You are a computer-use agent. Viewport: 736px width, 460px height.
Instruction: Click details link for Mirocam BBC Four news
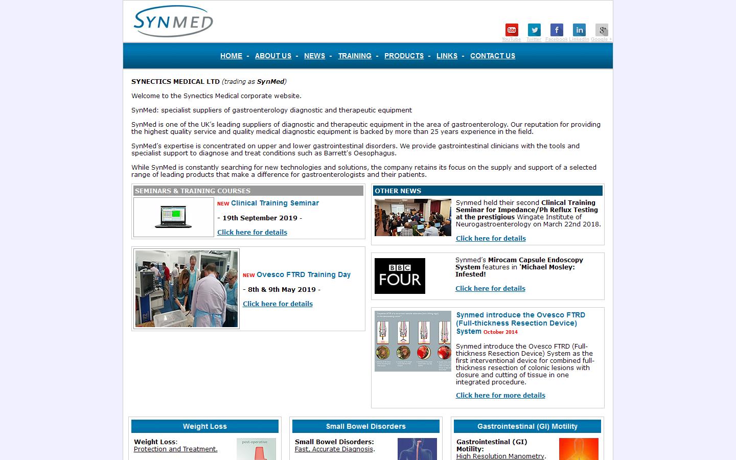(x=490, y=288)
